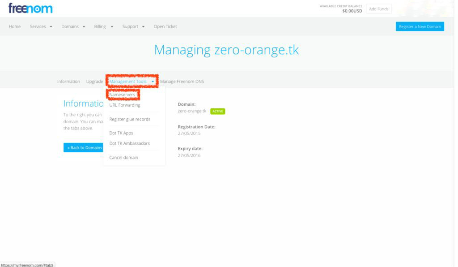
Task: Switch to the Information tab
Action: tap(68, 81)
